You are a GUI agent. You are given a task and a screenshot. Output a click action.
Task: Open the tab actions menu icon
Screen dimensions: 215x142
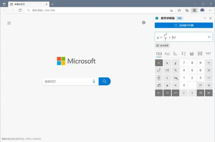[4, 4]
